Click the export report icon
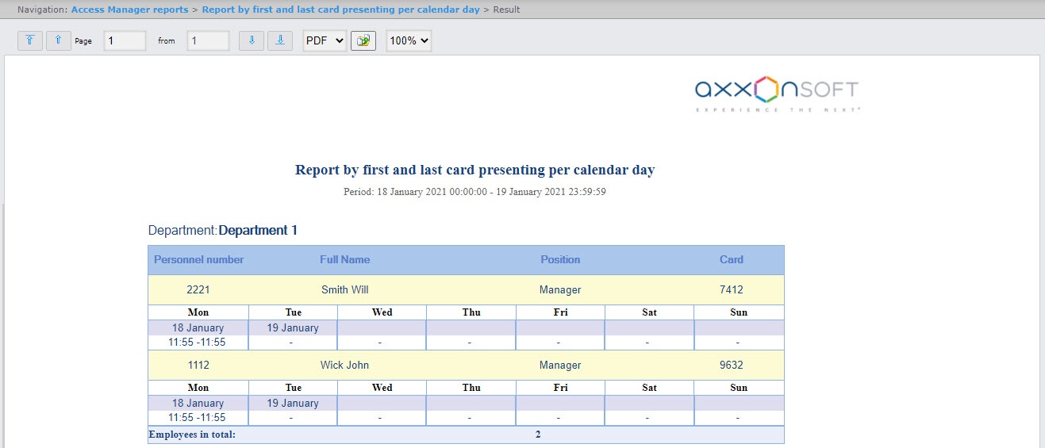The width and height of the screenshot is (1045, 448). pos(363,40)
